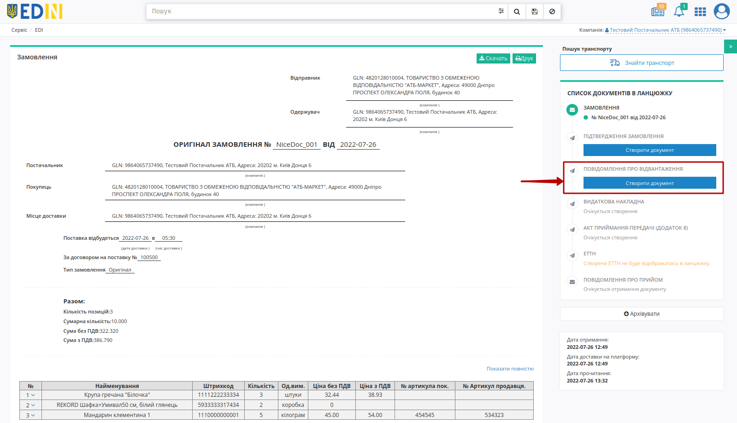Click ВИДАТКОВА НАКЛАДНА heading

point(614,202)
